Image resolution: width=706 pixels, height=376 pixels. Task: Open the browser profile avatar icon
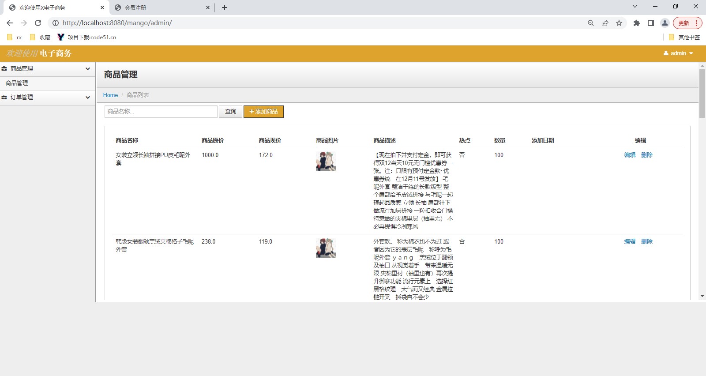coord(665,23)
